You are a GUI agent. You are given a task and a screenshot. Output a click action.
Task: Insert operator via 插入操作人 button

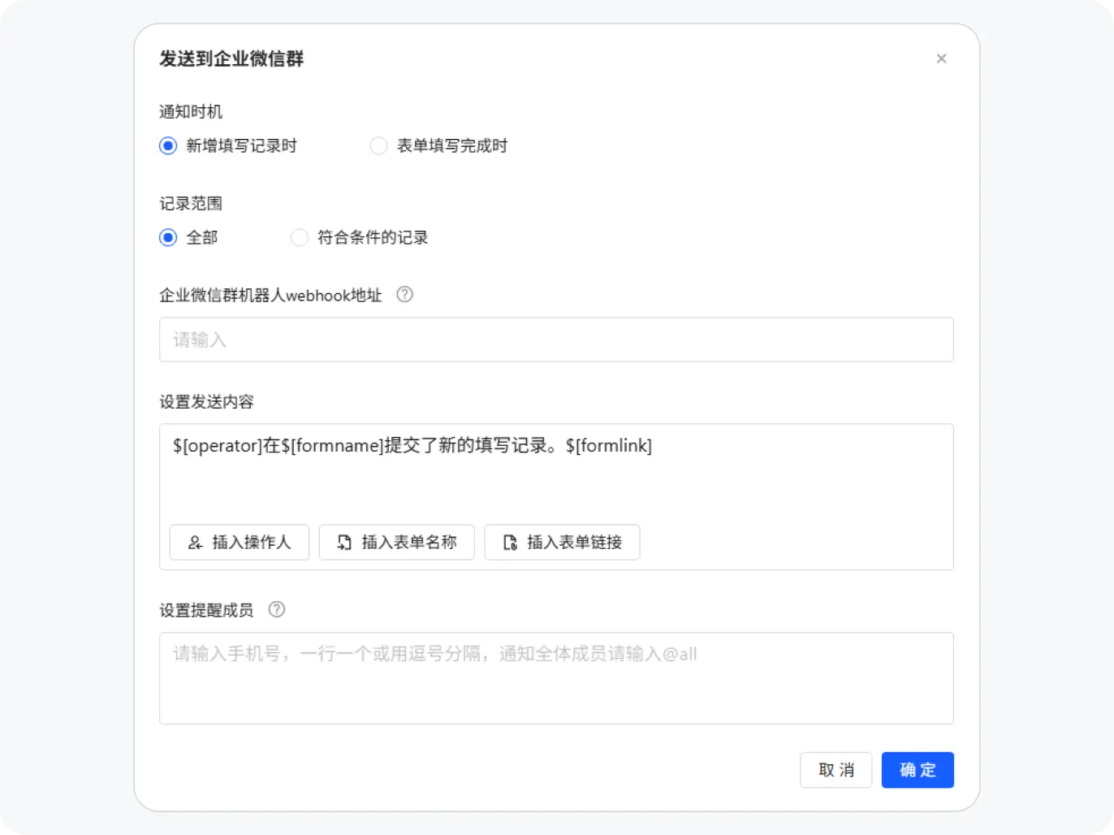pyautogui.click(x=240, y=543)
